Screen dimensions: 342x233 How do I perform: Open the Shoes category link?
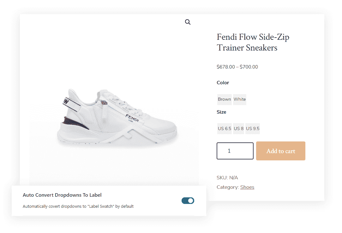click(x=247, y=187)
